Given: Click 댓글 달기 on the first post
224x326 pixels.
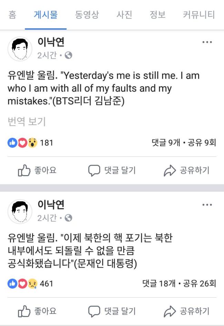Looking at the screenshot, I should pos(112,170).
